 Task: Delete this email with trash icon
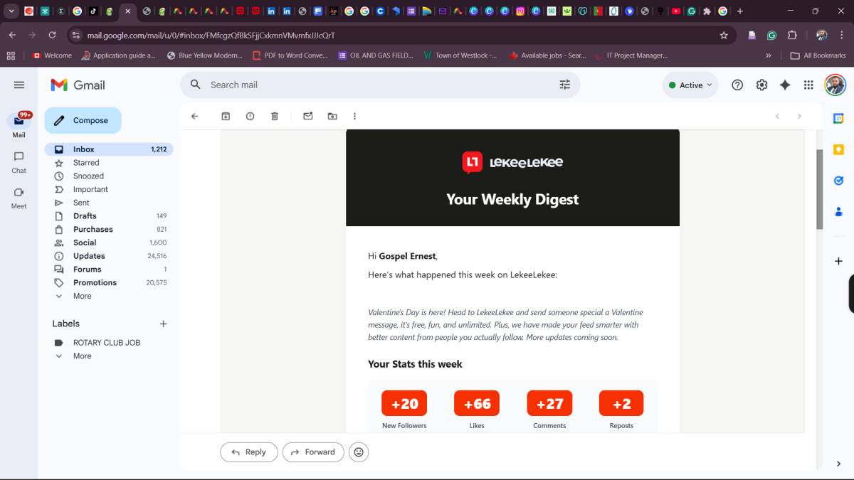click(275, 116)
